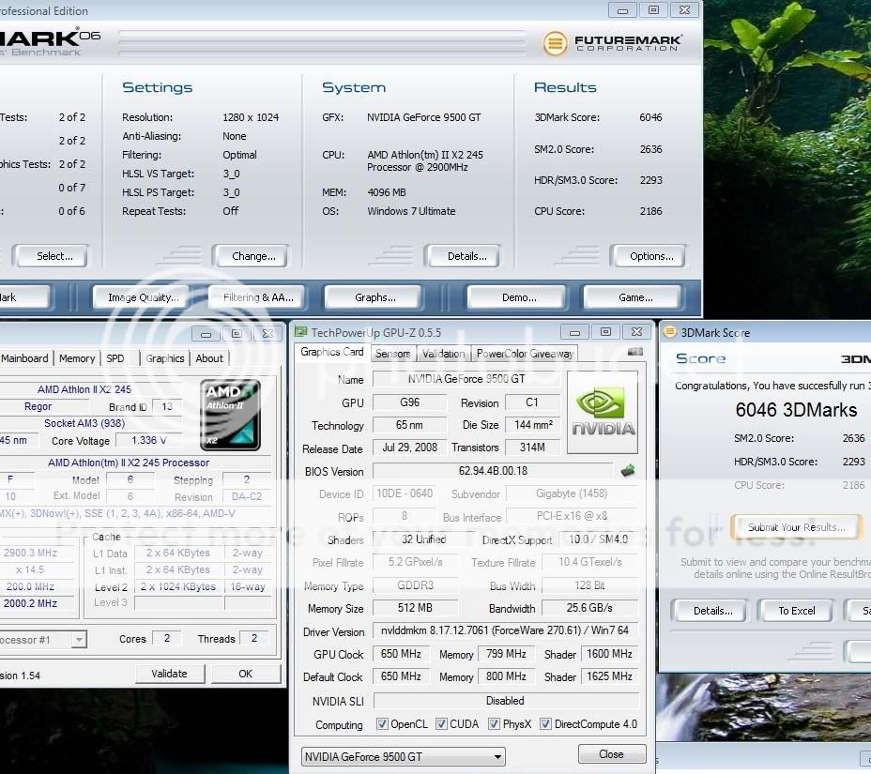Click the Threads count field in CPU-Z
This screenshot has height=774, width=871.
[x=254, y=639]
